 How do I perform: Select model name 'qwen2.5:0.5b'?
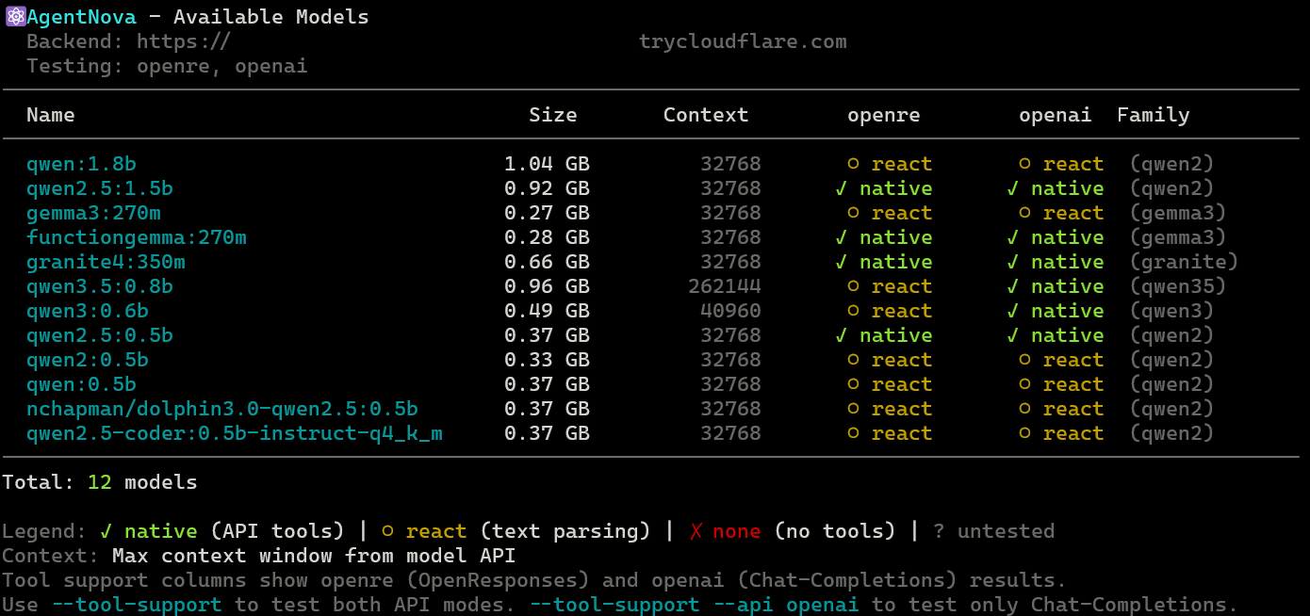[100, 335]
